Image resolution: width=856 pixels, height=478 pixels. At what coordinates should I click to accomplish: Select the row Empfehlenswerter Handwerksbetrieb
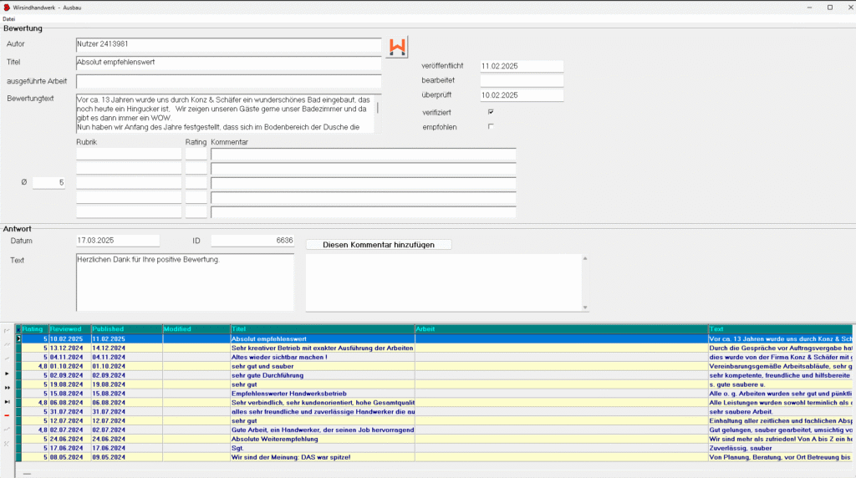point(434,394)
